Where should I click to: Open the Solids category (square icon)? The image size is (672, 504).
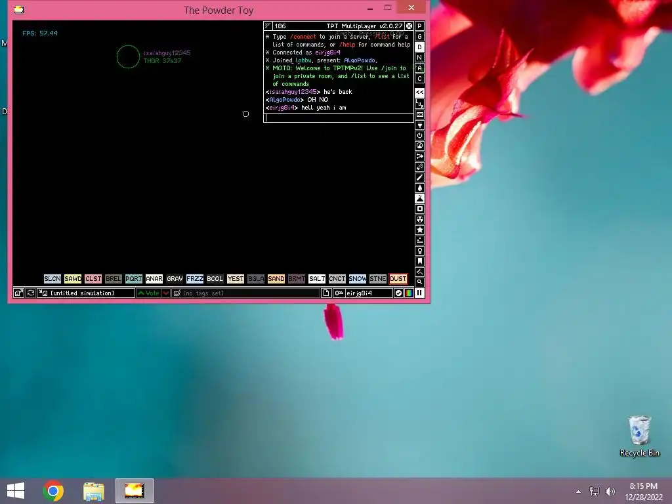[x=419, y=209]
